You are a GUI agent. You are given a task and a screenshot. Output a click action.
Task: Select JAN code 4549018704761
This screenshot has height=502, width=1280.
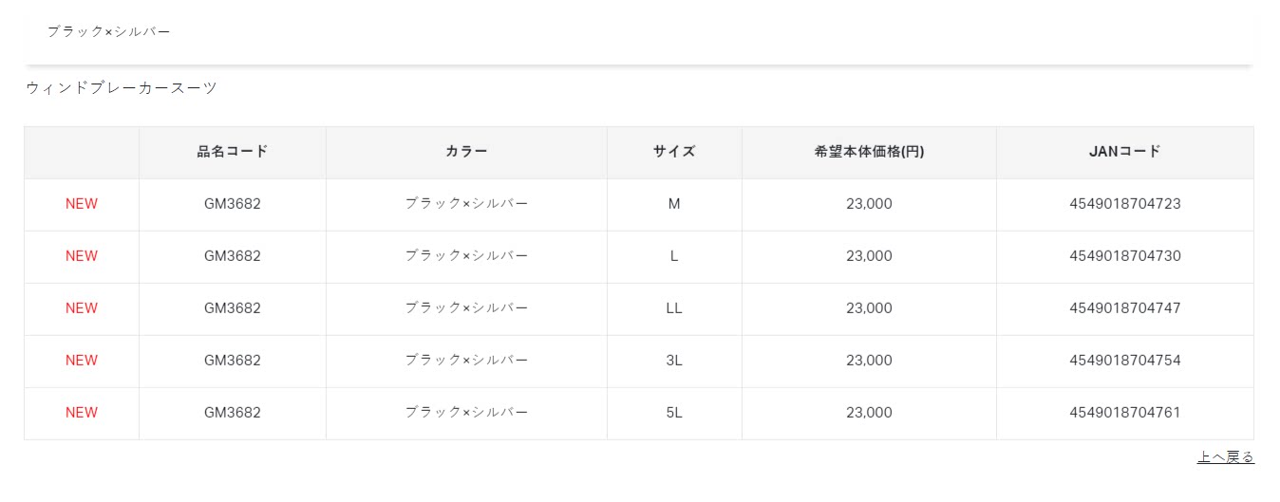[x=1125, y=412]
